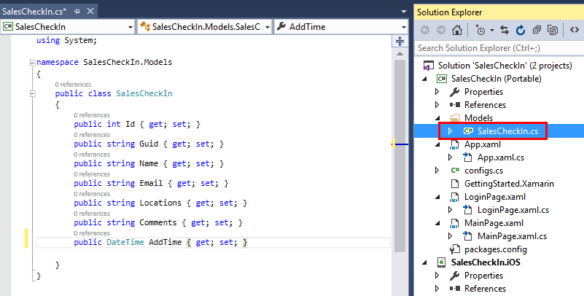Collapse the namespace SalesCheckIn.Models block
This screenshot has height=296, width=584.
point(33,63)
